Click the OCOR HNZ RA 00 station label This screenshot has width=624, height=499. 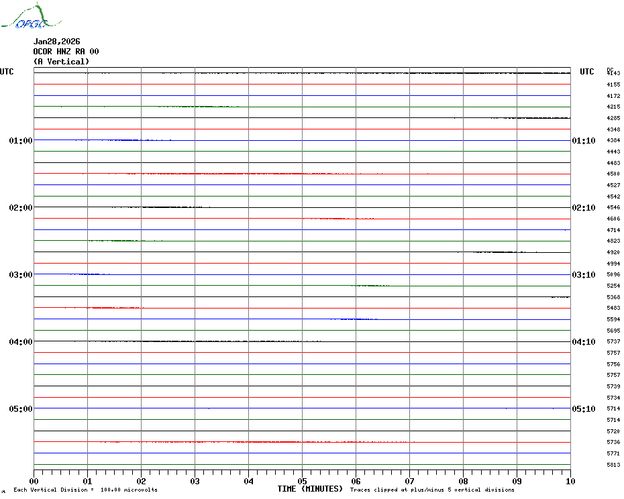click(66, 52)
